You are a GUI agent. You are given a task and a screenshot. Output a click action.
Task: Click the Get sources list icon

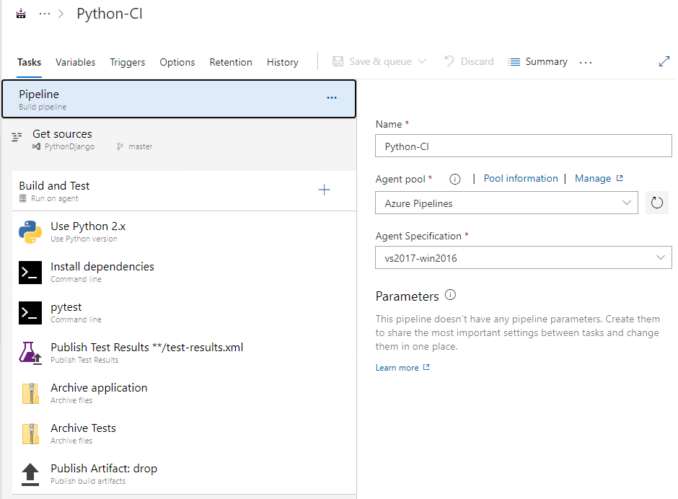(17, 137)
